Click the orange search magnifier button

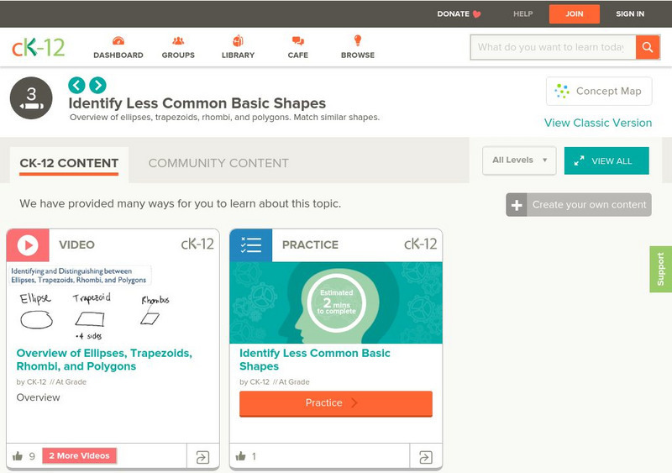(647, 47)
